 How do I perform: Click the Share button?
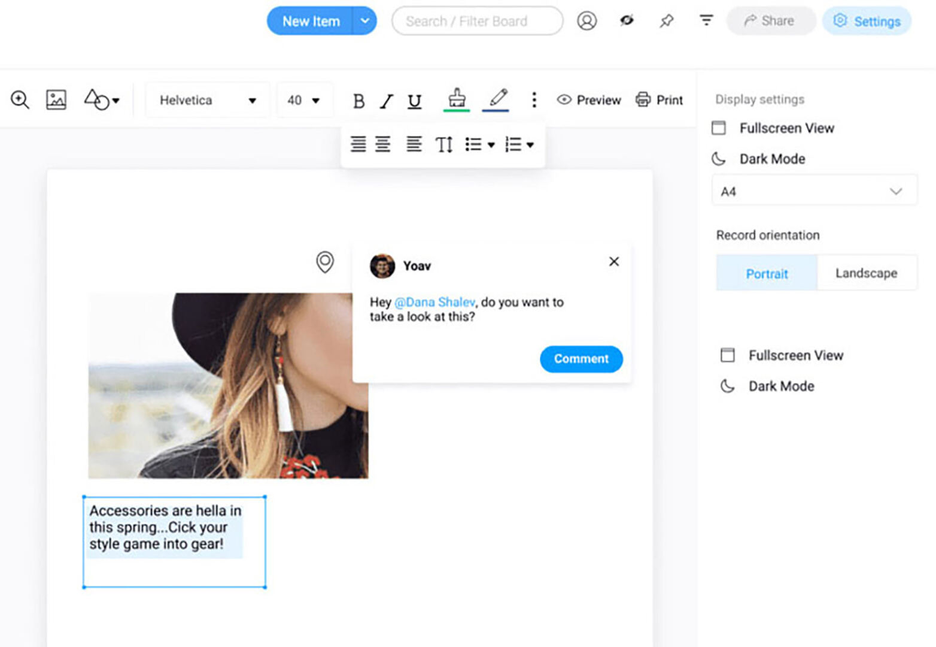tap(770, 21)
